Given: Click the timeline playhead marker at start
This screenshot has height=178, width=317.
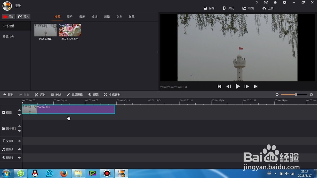Looking at the screenshot, I should point(23,103).
